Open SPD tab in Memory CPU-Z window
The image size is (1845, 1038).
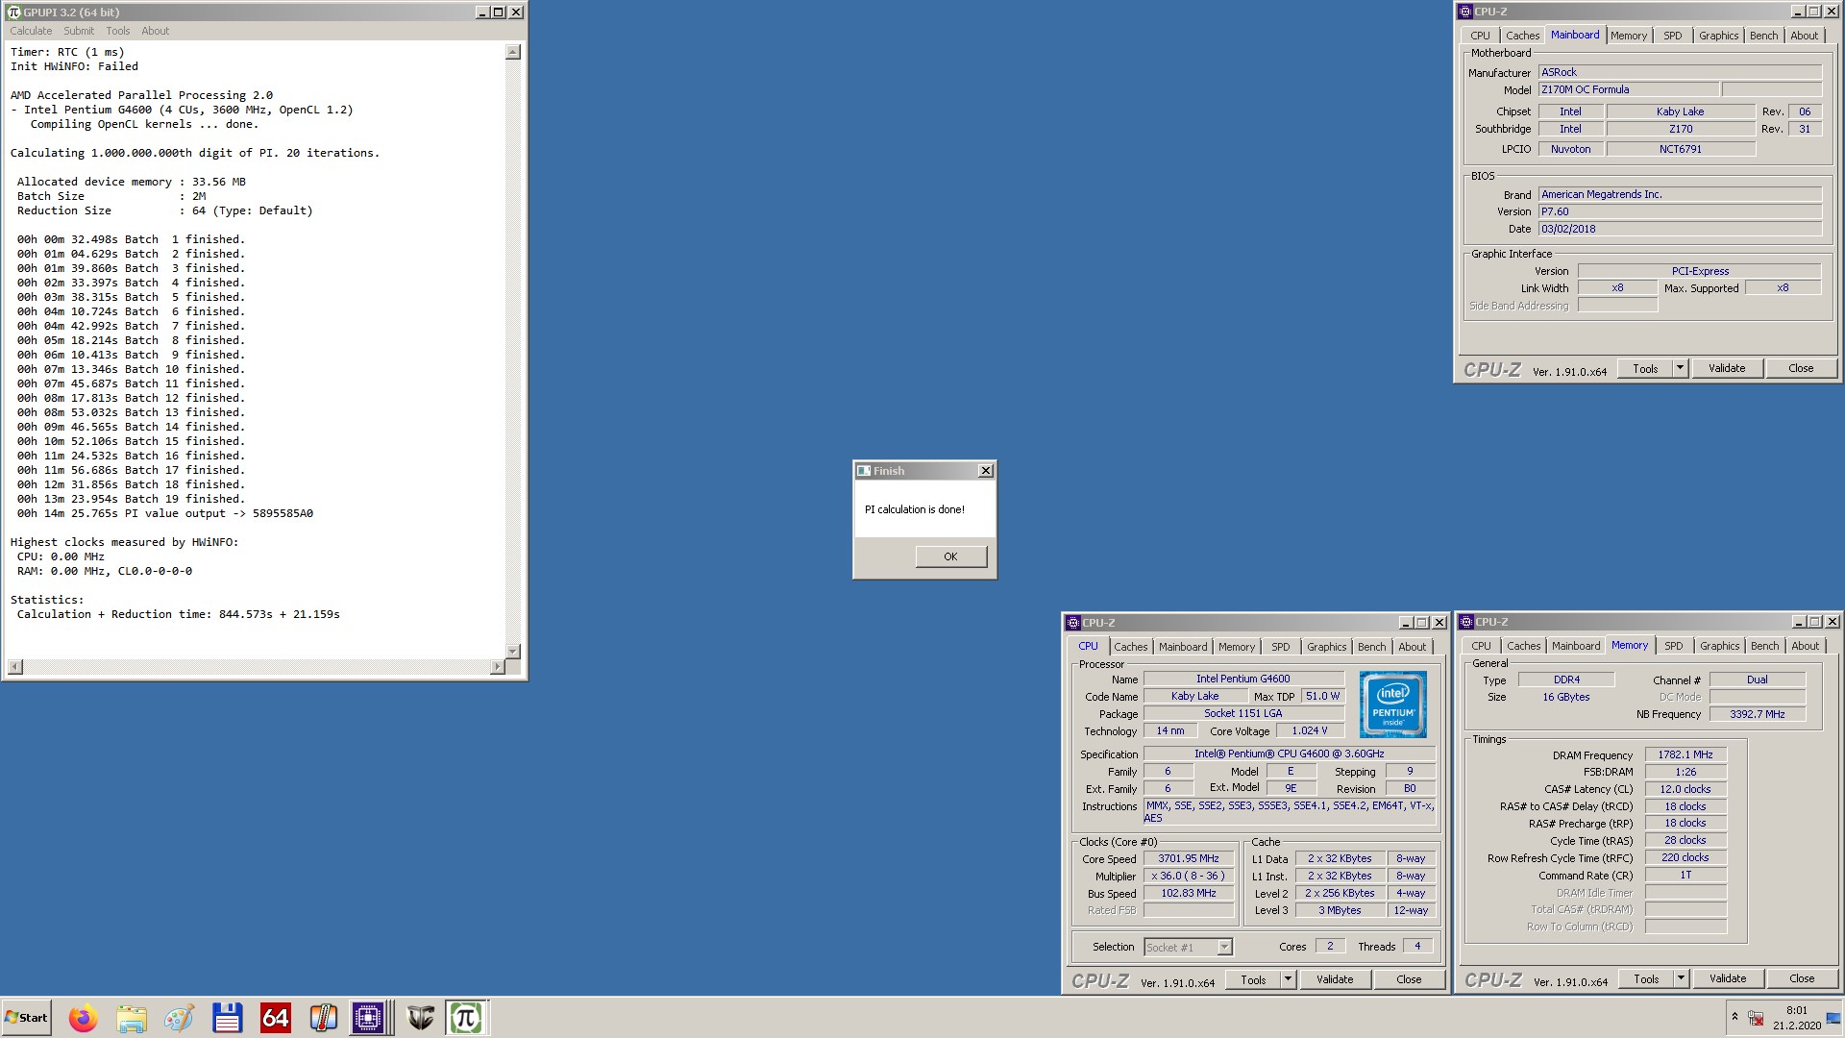click(x=1674, y=646)
